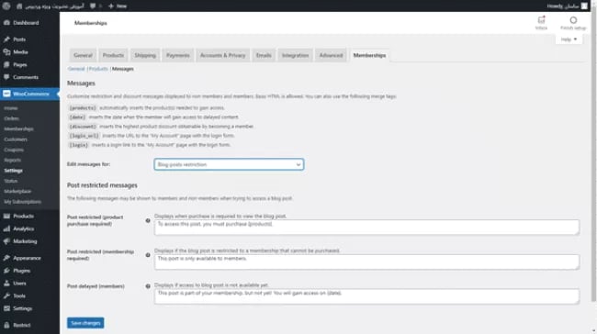597x334 pixels.
Task: Click the Tools wrench icon
Action: [x=6, y=295]
